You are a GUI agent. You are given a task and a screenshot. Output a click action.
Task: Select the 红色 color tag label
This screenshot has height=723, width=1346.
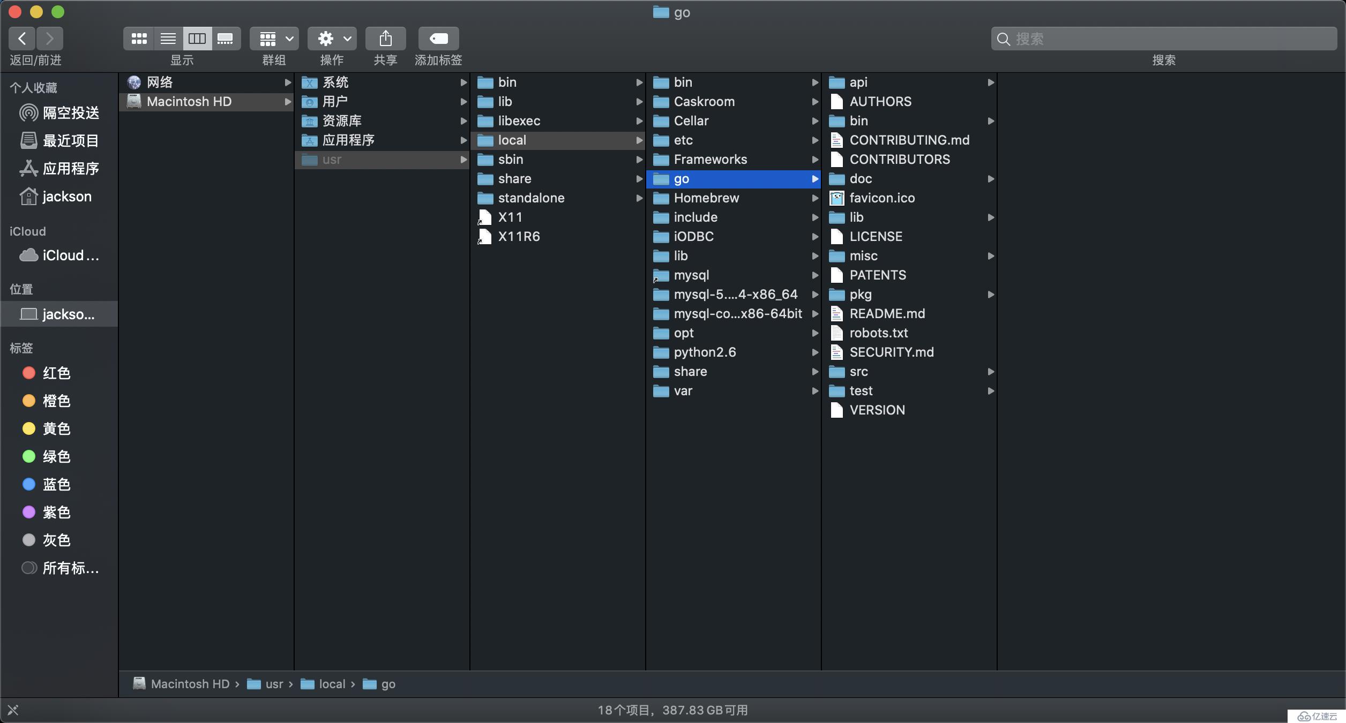click(57, 373)
